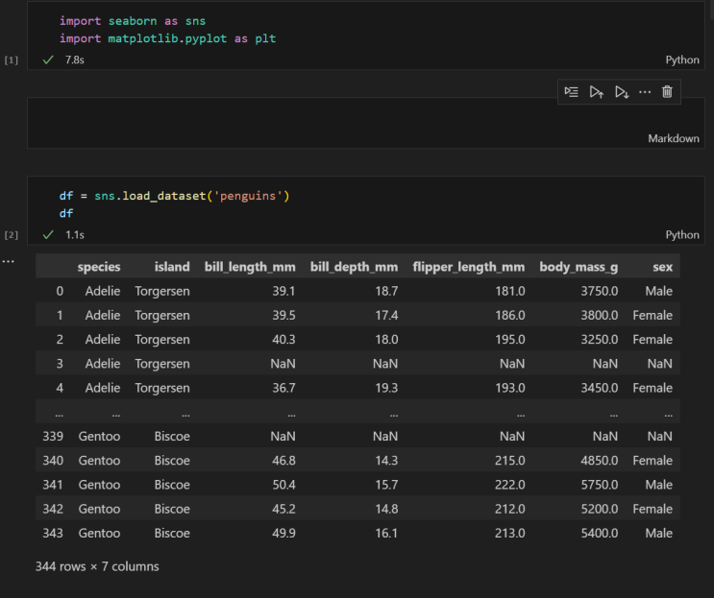Open the Markdown language mode picker

[x=673, y=138]
